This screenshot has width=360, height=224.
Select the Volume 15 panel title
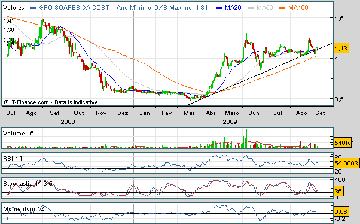click(x=19, y=134)
